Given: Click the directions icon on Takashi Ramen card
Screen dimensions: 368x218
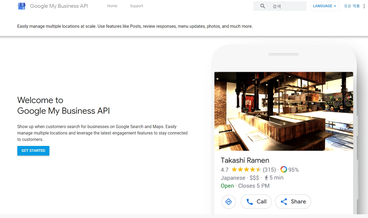Looking at the screenshot, I should (x=228, y=202).
